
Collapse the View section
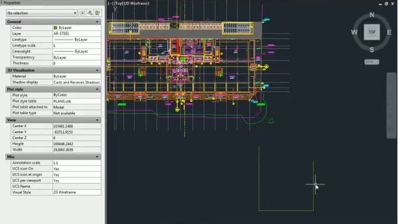point(97,120)
